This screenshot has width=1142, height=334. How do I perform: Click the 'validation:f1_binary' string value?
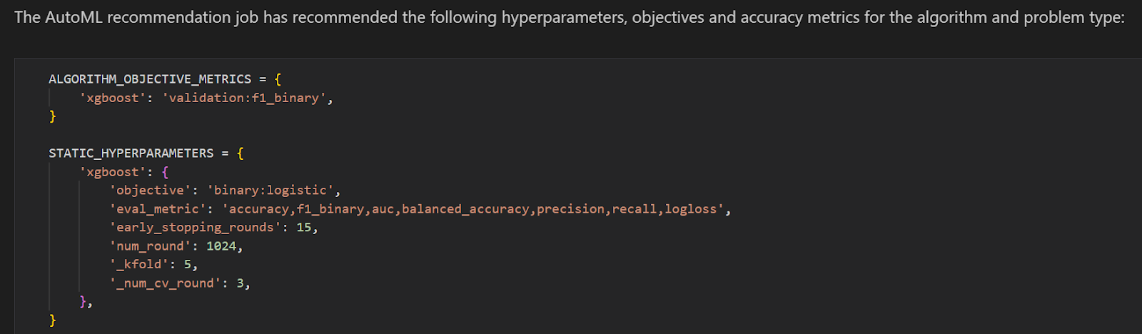(246, 98)
